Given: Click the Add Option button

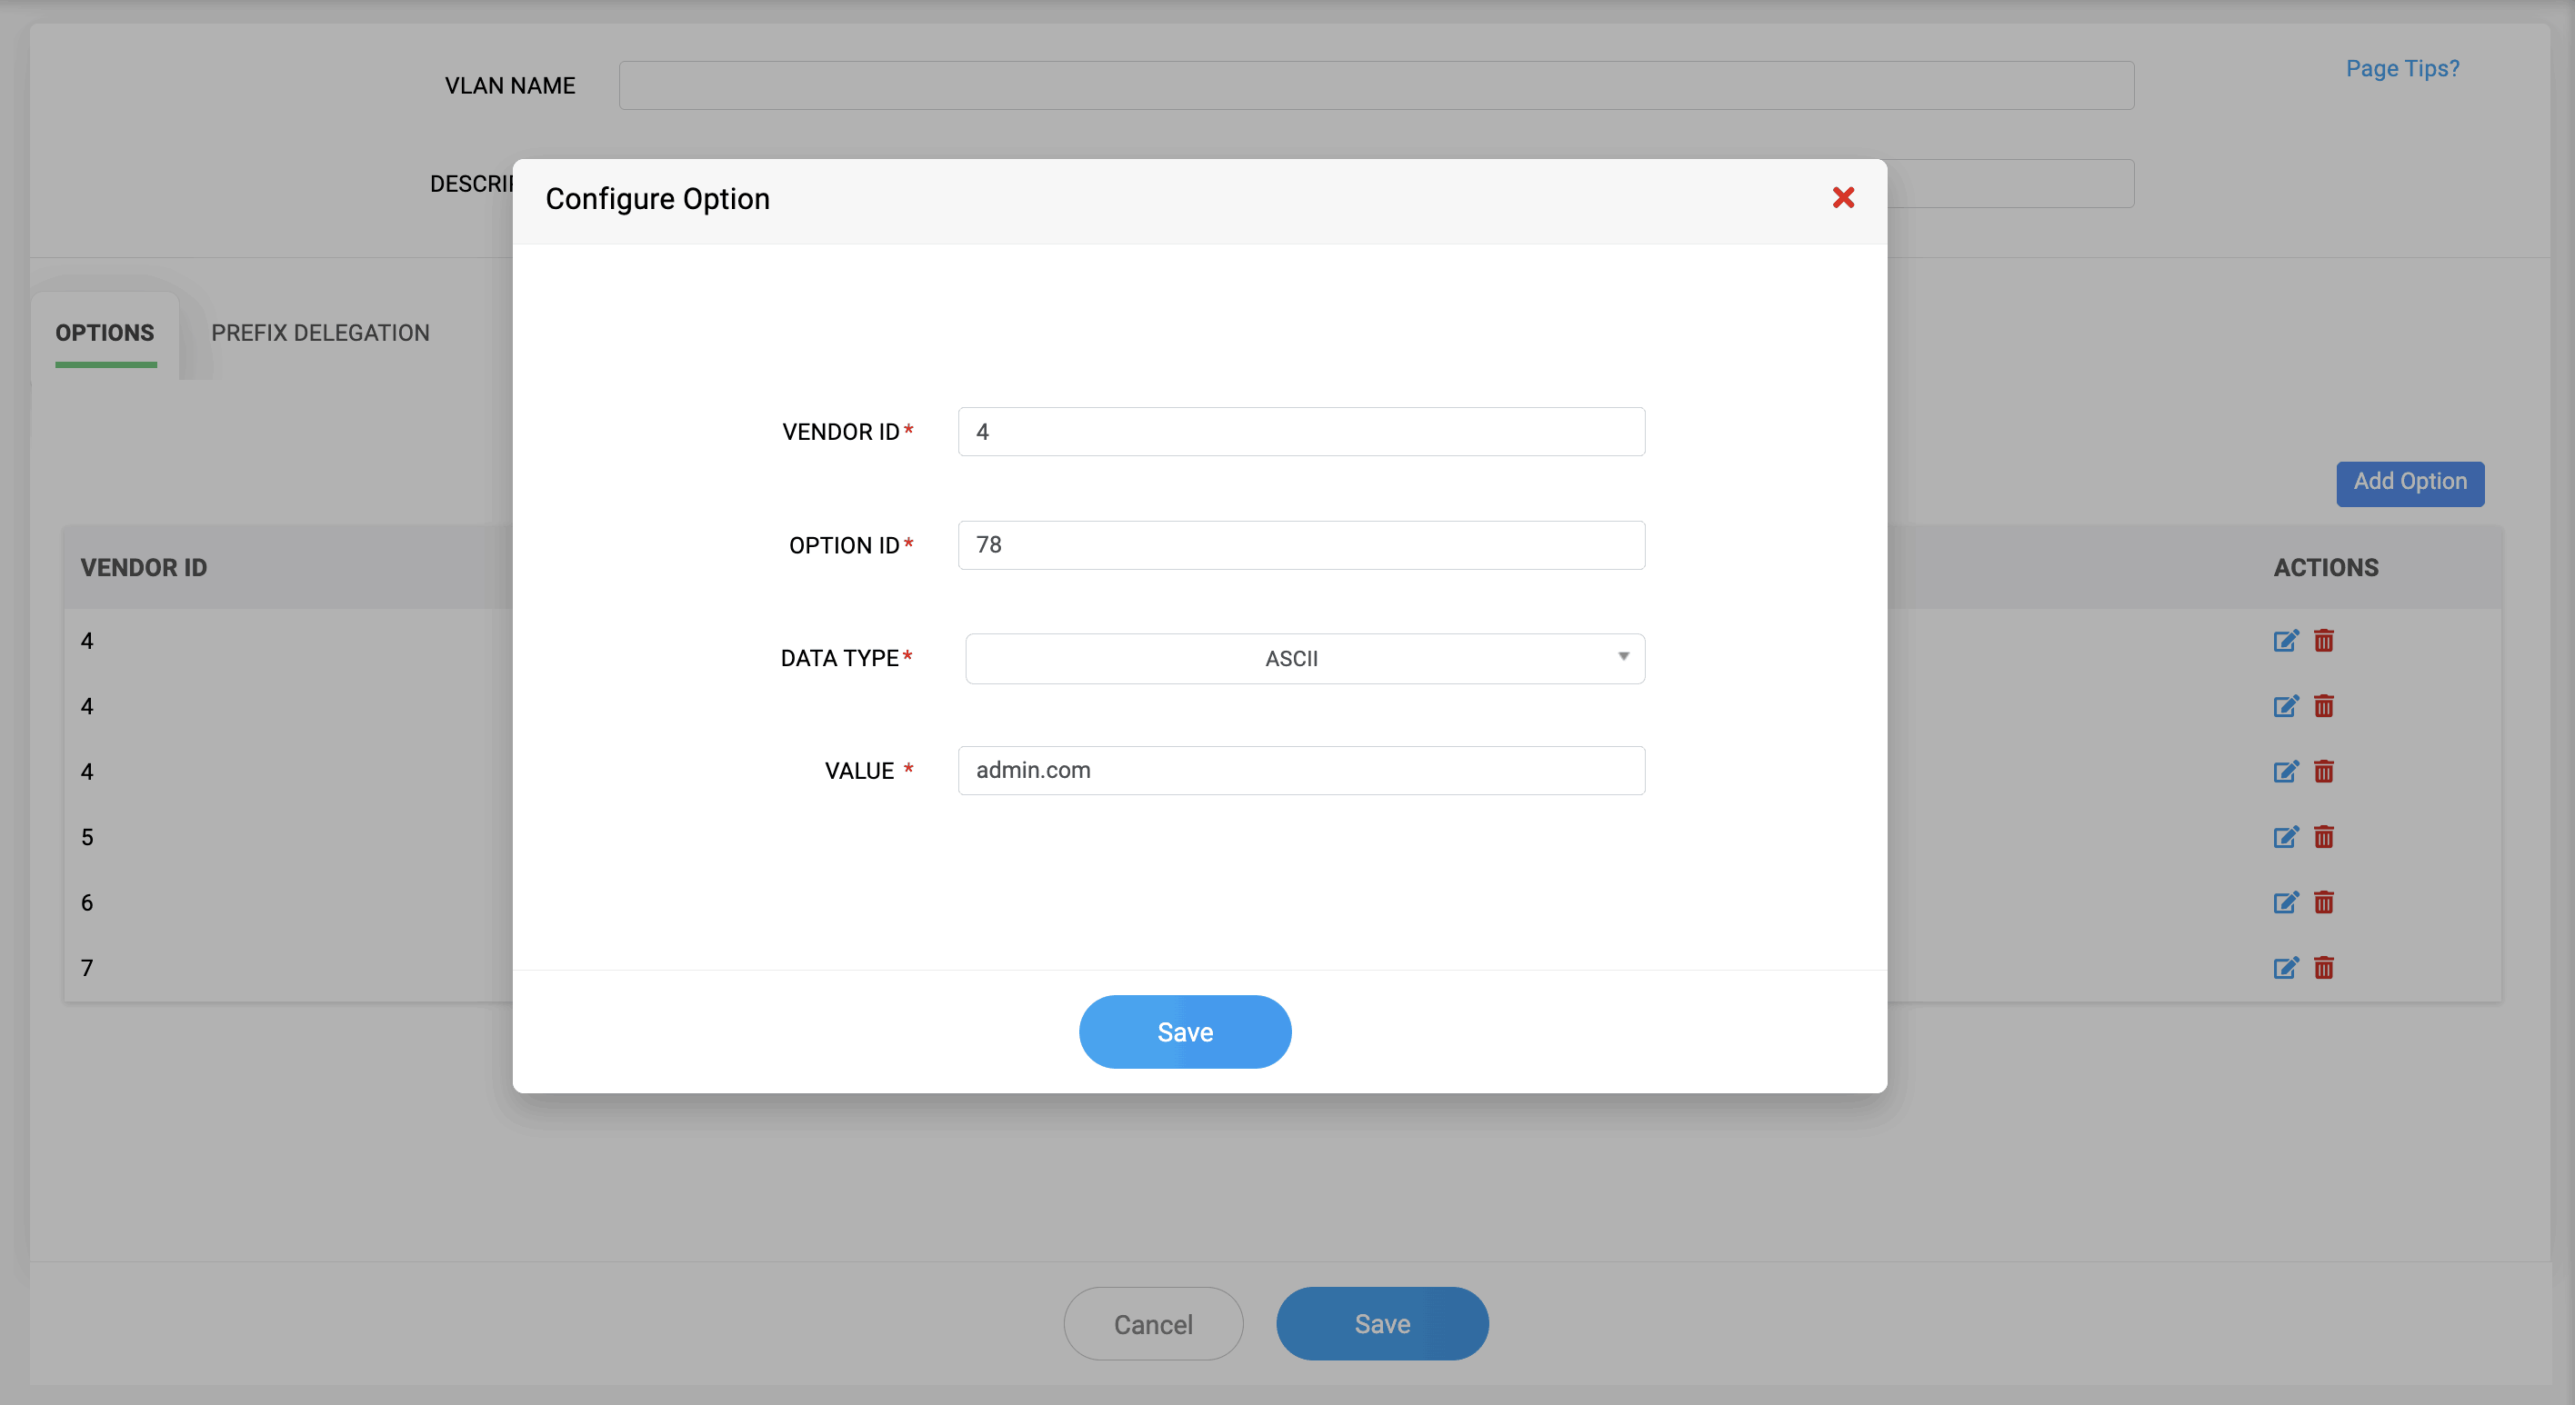Looking at the screenshot, I should (x=2410, y=483).
